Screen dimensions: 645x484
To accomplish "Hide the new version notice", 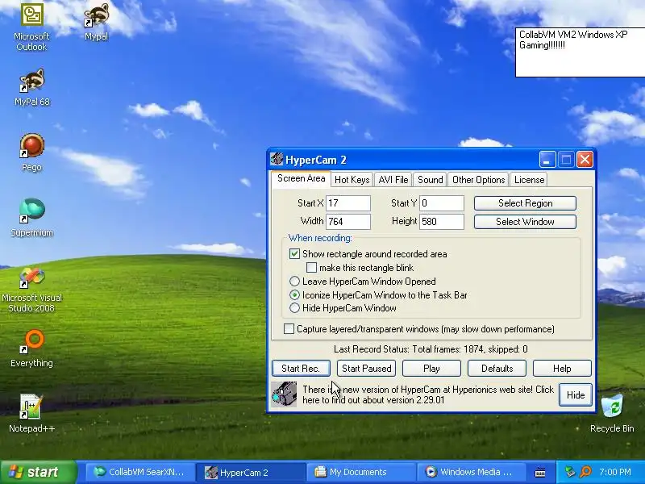I will 576,394.
